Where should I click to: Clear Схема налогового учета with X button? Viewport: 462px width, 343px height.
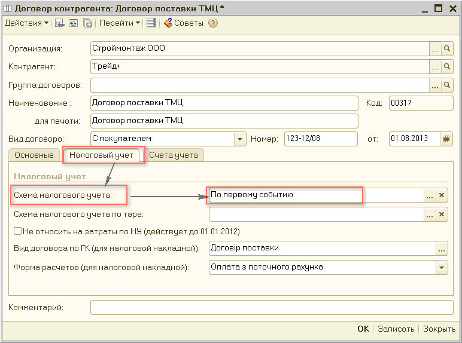[x=442, y=195]
